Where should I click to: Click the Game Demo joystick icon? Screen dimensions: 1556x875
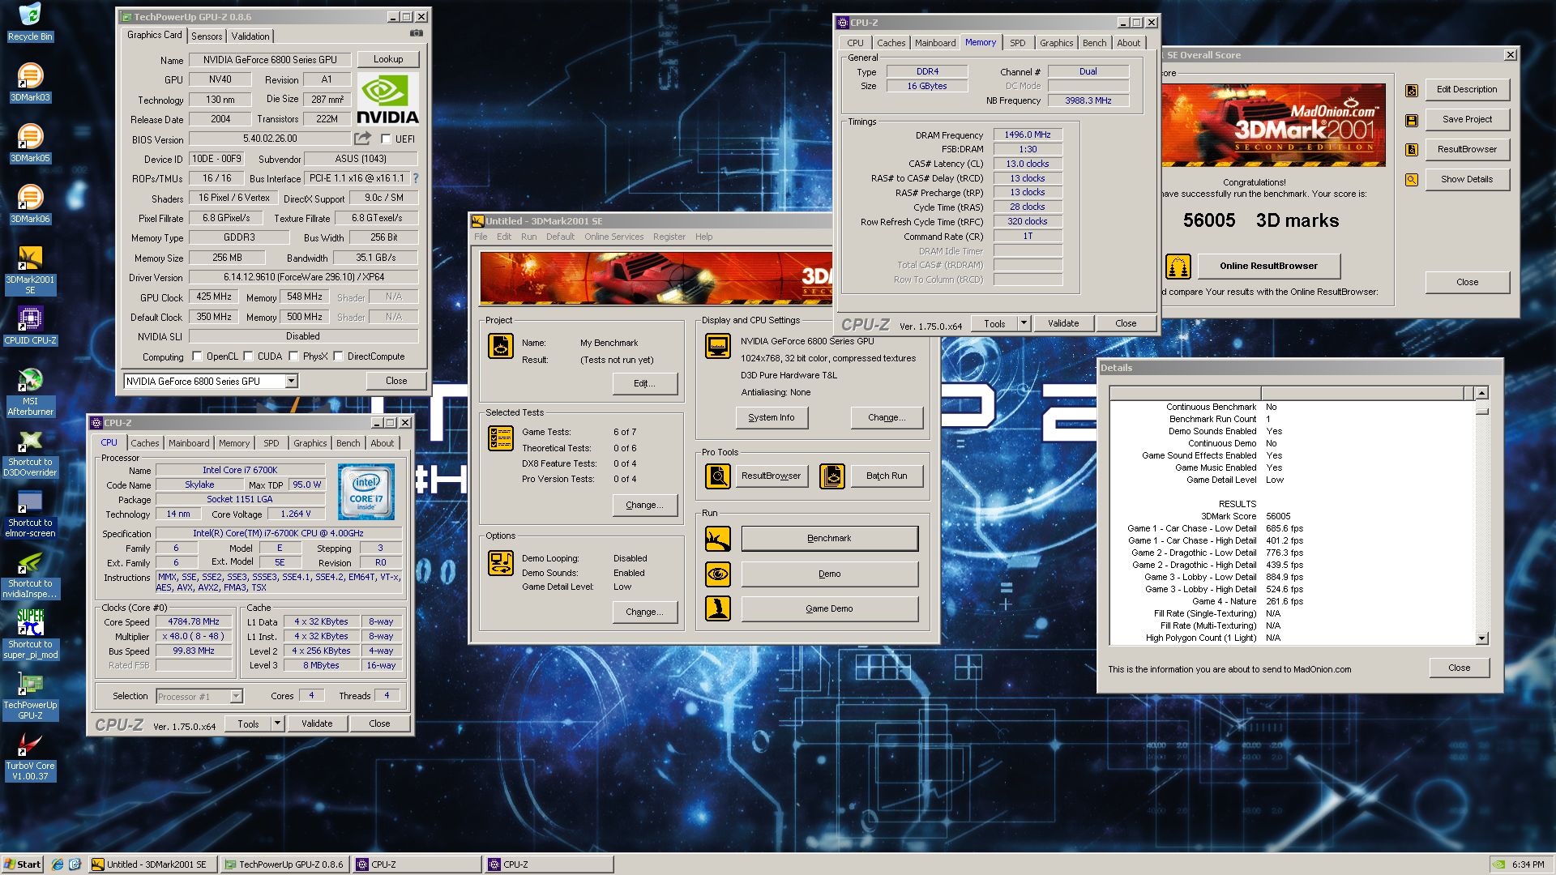717,608
